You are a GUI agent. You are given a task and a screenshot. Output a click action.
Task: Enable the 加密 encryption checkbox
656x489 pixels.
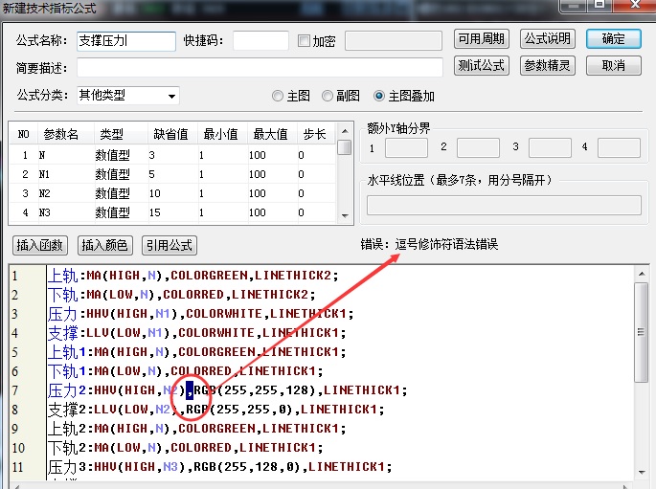click(305, 41)
